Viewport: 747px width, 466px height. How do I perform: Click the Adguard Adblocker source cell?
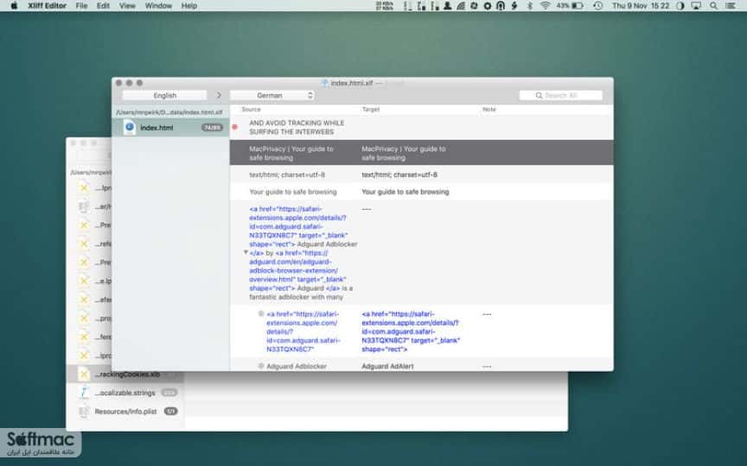click(297, 367)
